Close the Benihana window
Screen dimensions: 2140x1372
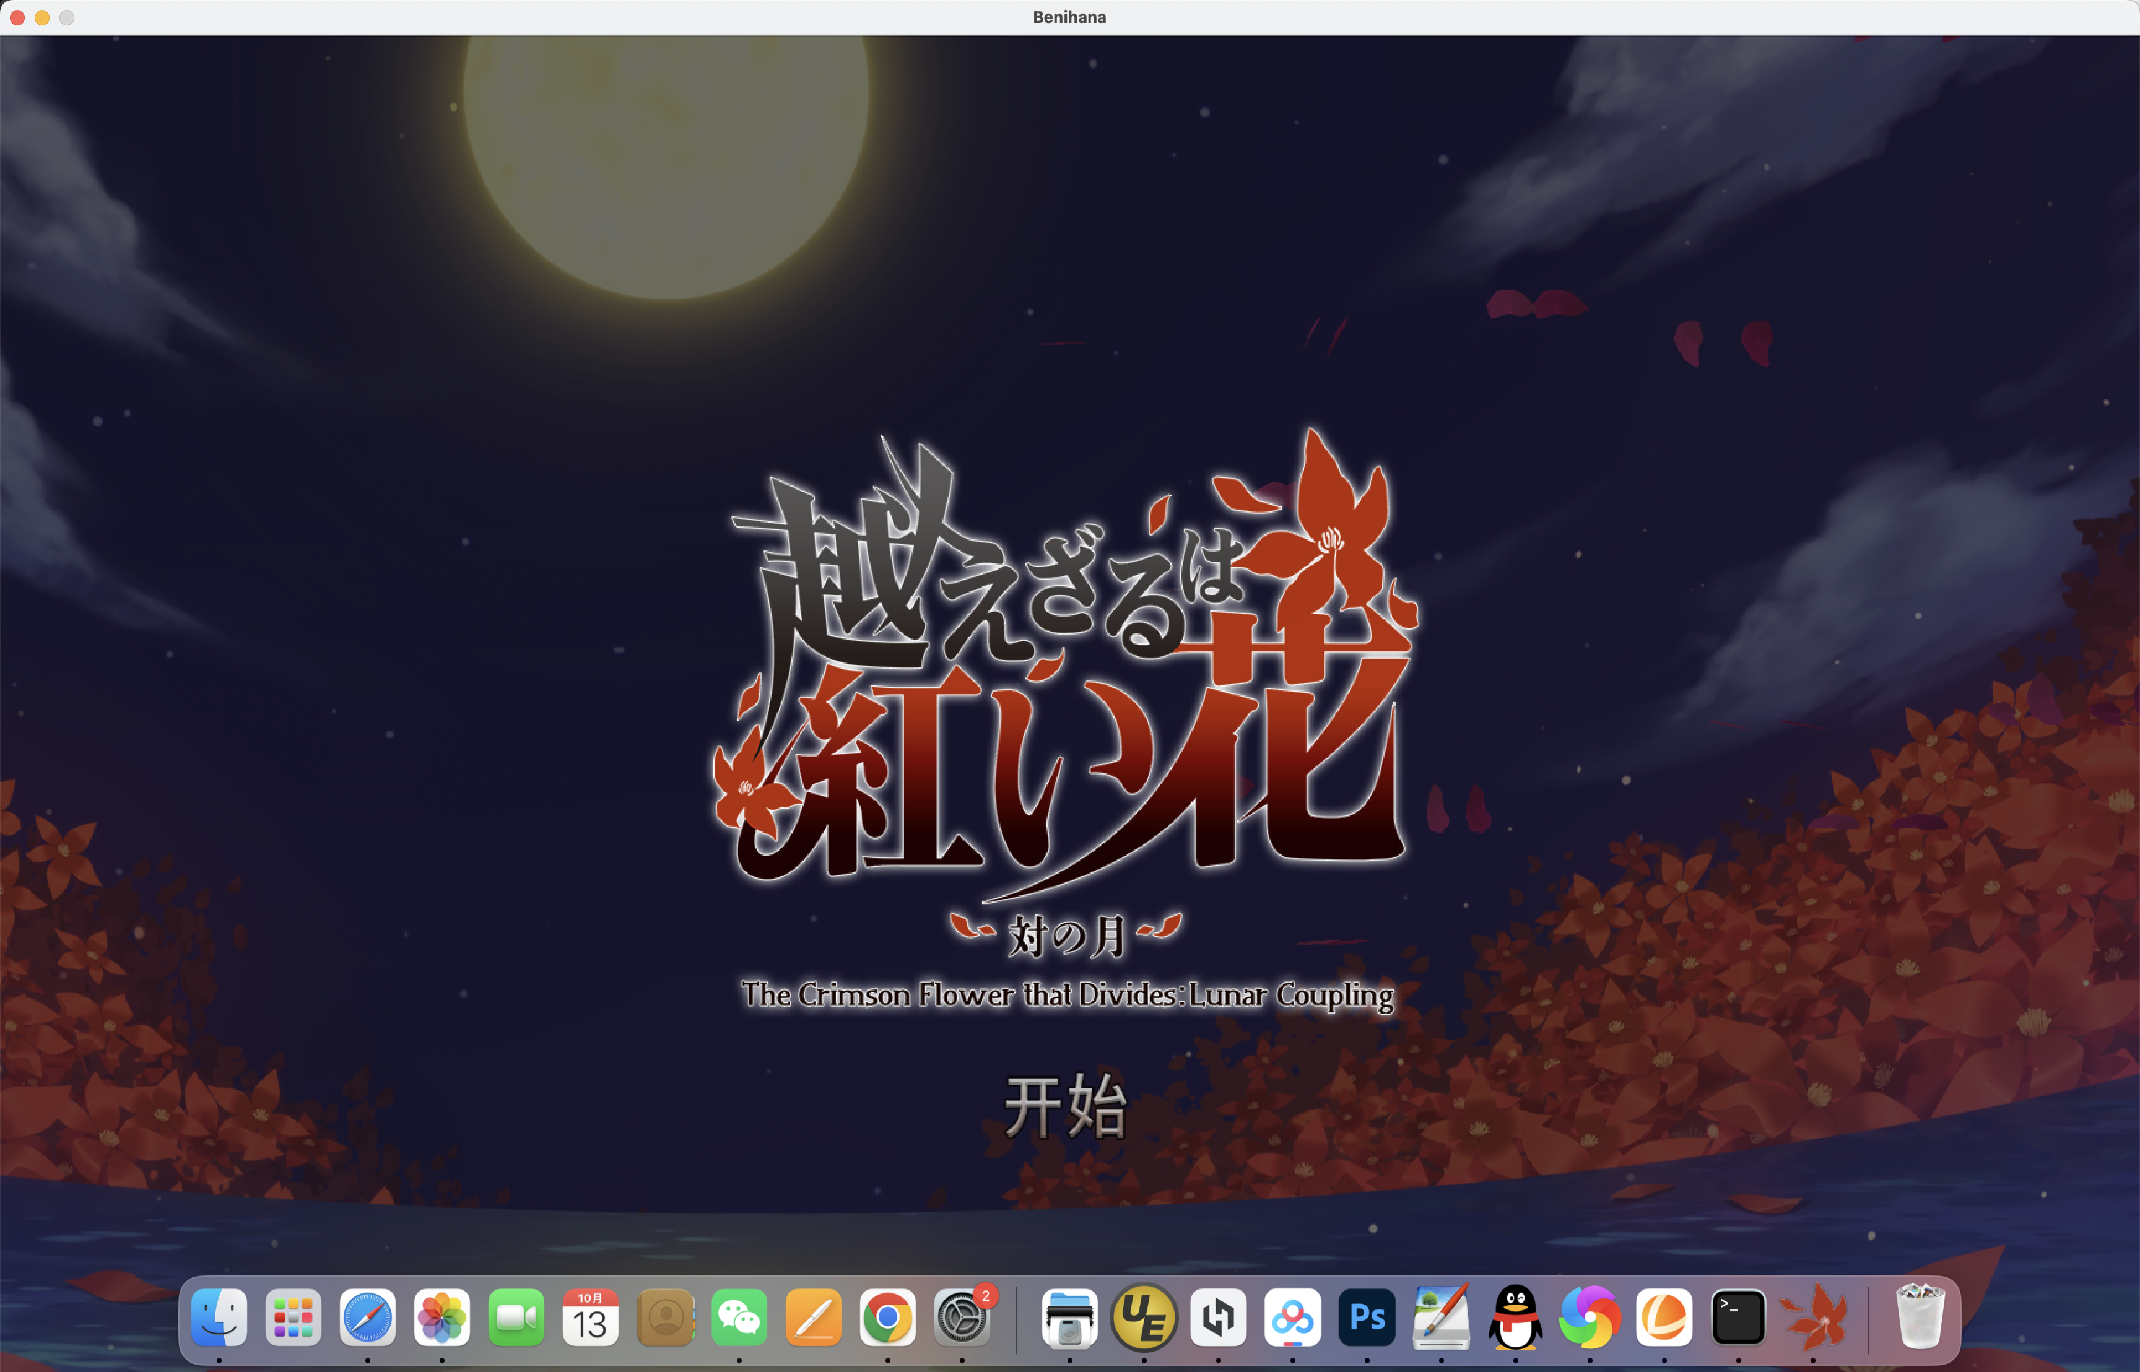point(17,17)
